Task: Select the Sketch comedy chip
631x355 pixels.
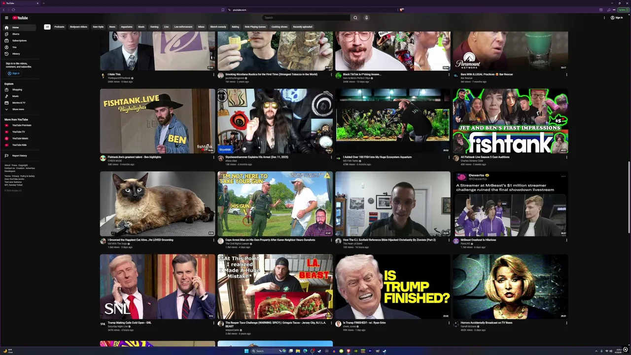Action: [218, 27]
